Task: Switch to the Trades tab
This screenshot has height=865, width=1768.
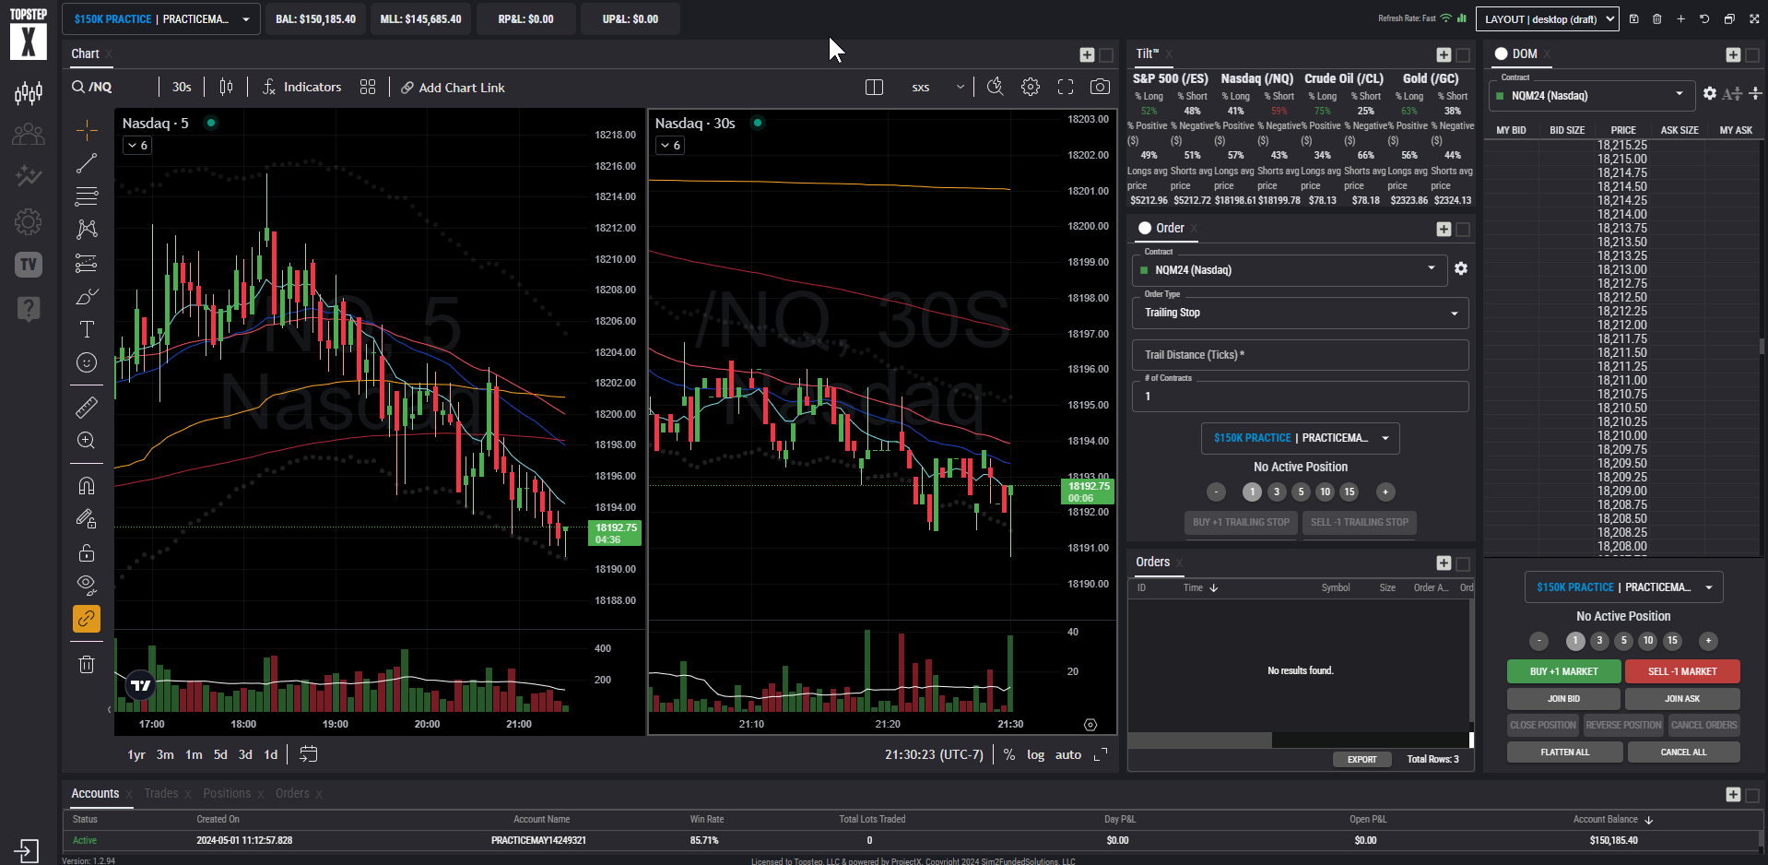Action: (x=160, y=793)
